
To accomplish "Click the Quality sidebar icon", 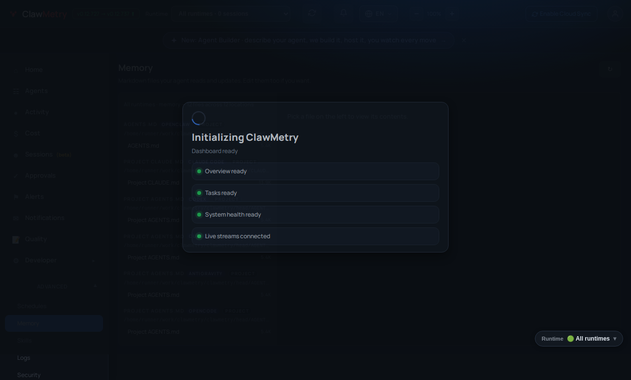I will (x=16, y=239).
